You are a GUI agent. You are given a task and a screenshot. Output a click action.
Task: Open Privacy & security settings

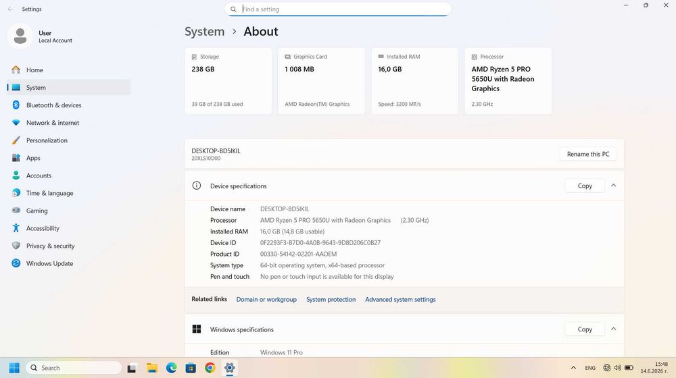pyautogui.click(x=68, y=246)
